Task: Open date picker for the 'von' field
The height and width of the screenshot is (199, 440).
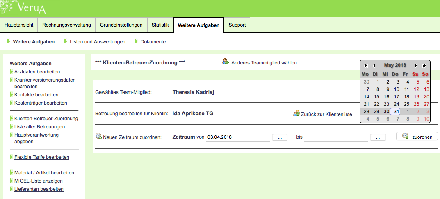Action: click(279, 137)
